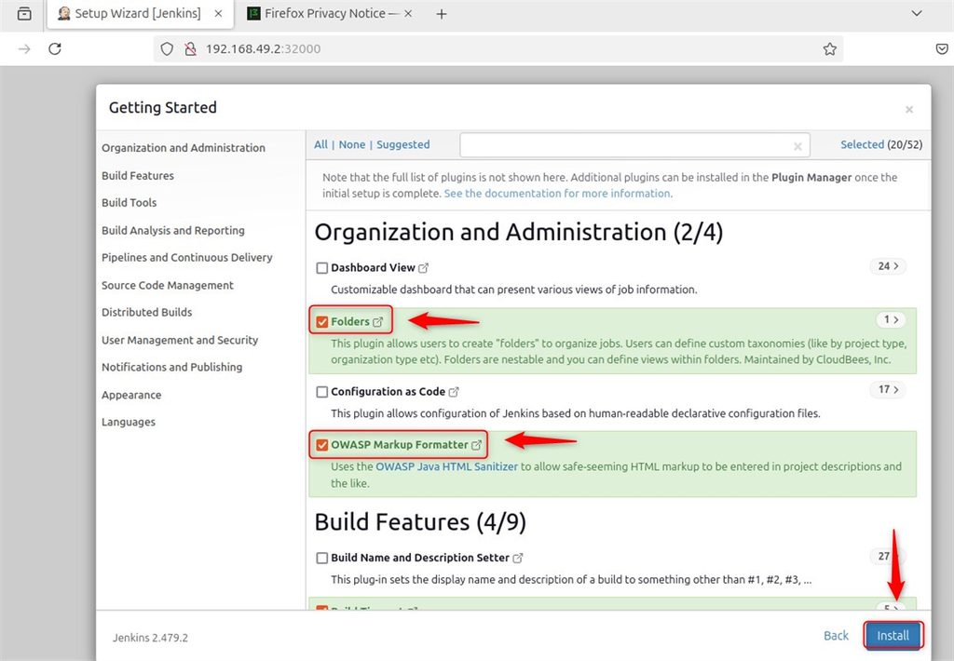
Task: Expand Dashboard View's 24 dependencies
Action: coord(888,266)
